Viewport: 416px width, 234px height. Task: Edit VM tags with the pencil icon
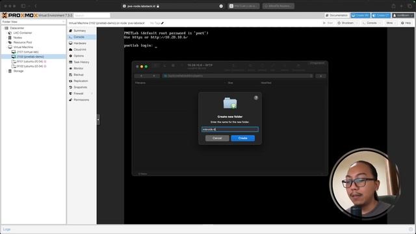coord(162,23)
